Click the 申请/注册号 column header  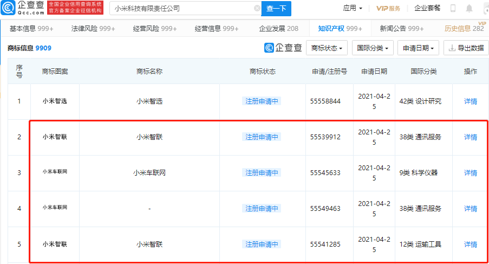329,72
